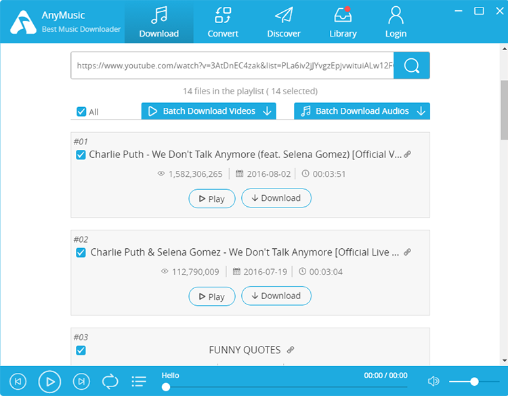508x396 pixels.
Task: Download track #01 We Don't Talk Anymore
Action: [x=276, y=198]
